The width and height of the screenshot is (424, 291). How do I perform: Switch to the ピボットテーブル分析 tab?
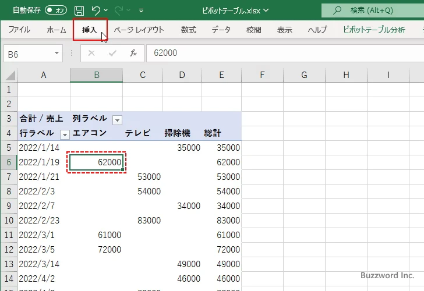(374, 30)
